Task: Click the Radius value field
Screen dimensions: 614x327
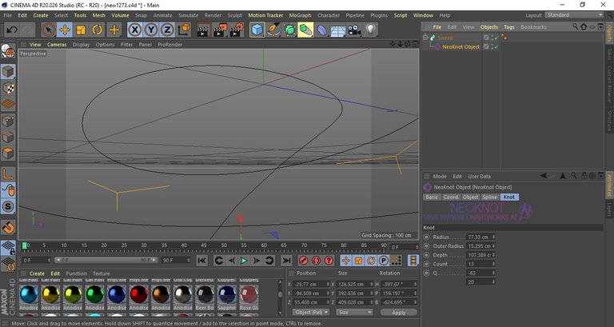Action: tap(479, 237)
